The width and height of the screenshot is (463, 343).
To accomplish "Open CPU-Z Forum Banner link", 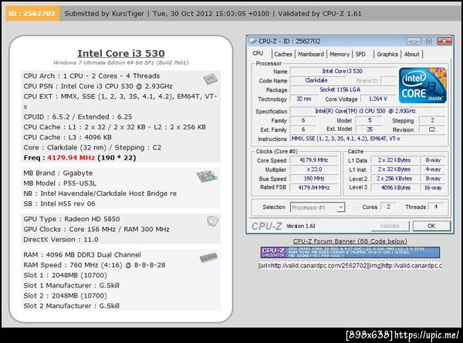I will tap(350, 241).
